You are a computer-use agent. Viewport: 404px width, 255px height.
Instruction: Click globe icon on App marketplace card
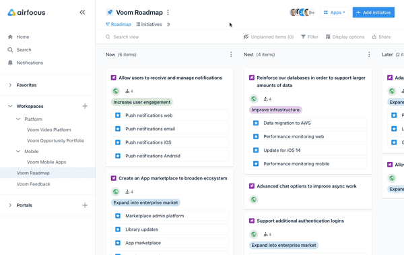pos(116,192)
